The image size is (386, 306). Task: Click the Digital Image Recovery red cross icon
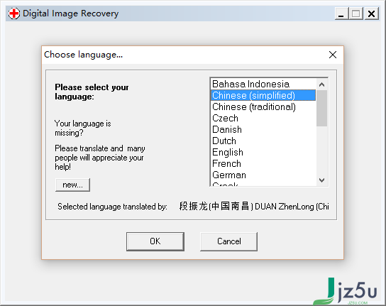click(13, 13)
